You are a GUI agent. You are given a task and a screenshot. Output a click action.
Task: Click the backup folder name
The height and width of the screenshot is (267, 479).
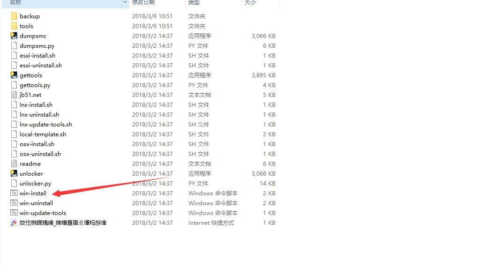30,16
